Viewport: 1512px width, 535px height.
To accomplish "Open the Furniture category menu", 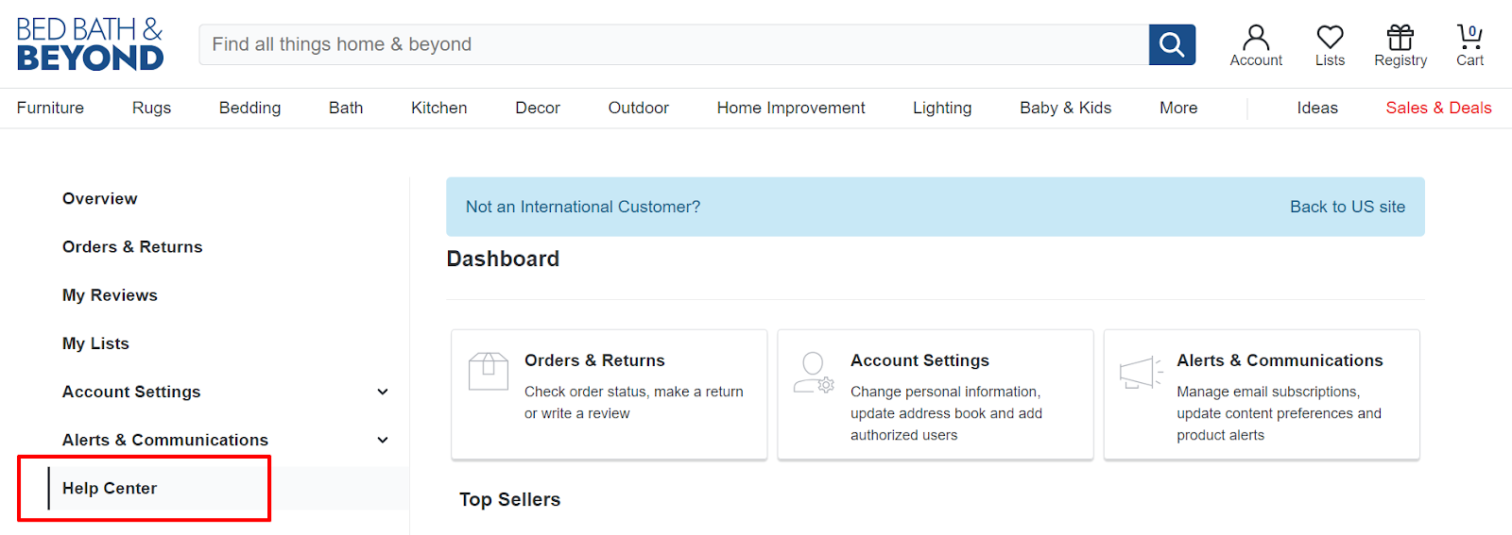I will 50,108.
